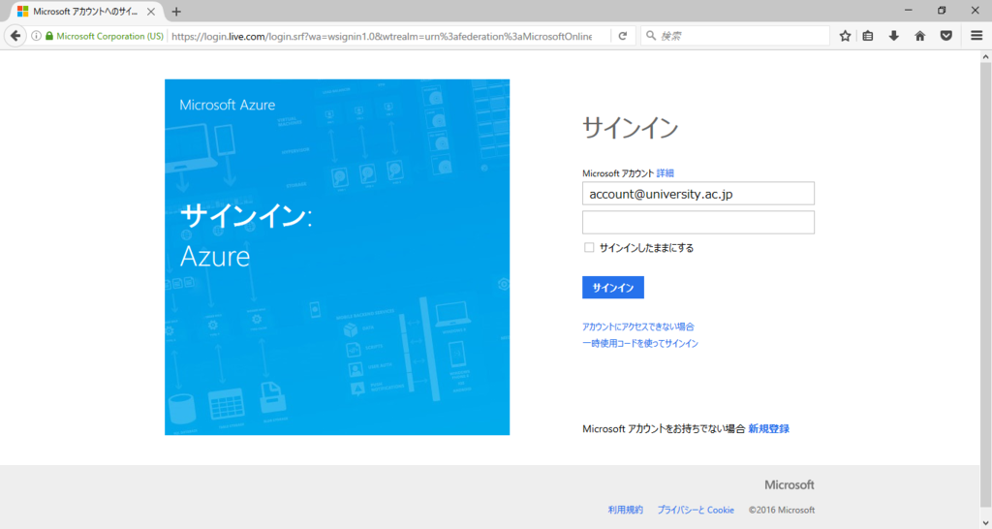Close the Microsoft account sign-in tab
This screenshot has width=992, height=529.
[150, 12]
